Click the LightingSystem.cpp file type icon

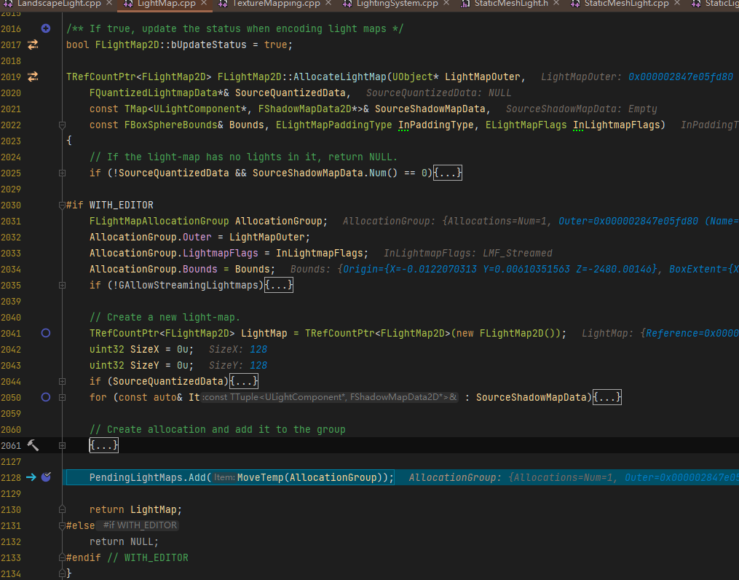click(347, 4)
